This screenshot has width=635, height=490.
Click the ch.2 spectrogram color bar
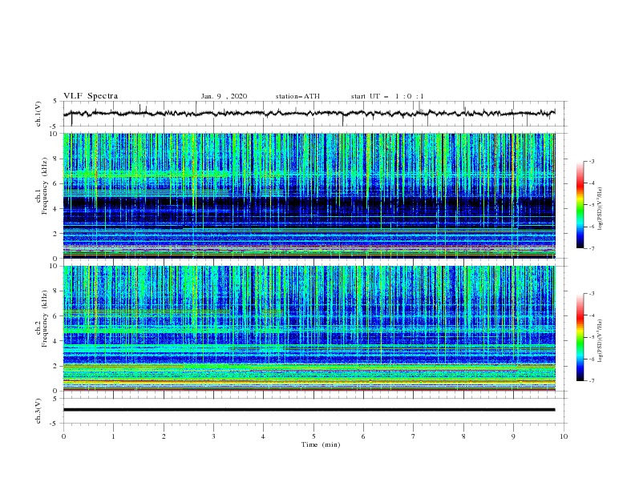click(580, 337)
